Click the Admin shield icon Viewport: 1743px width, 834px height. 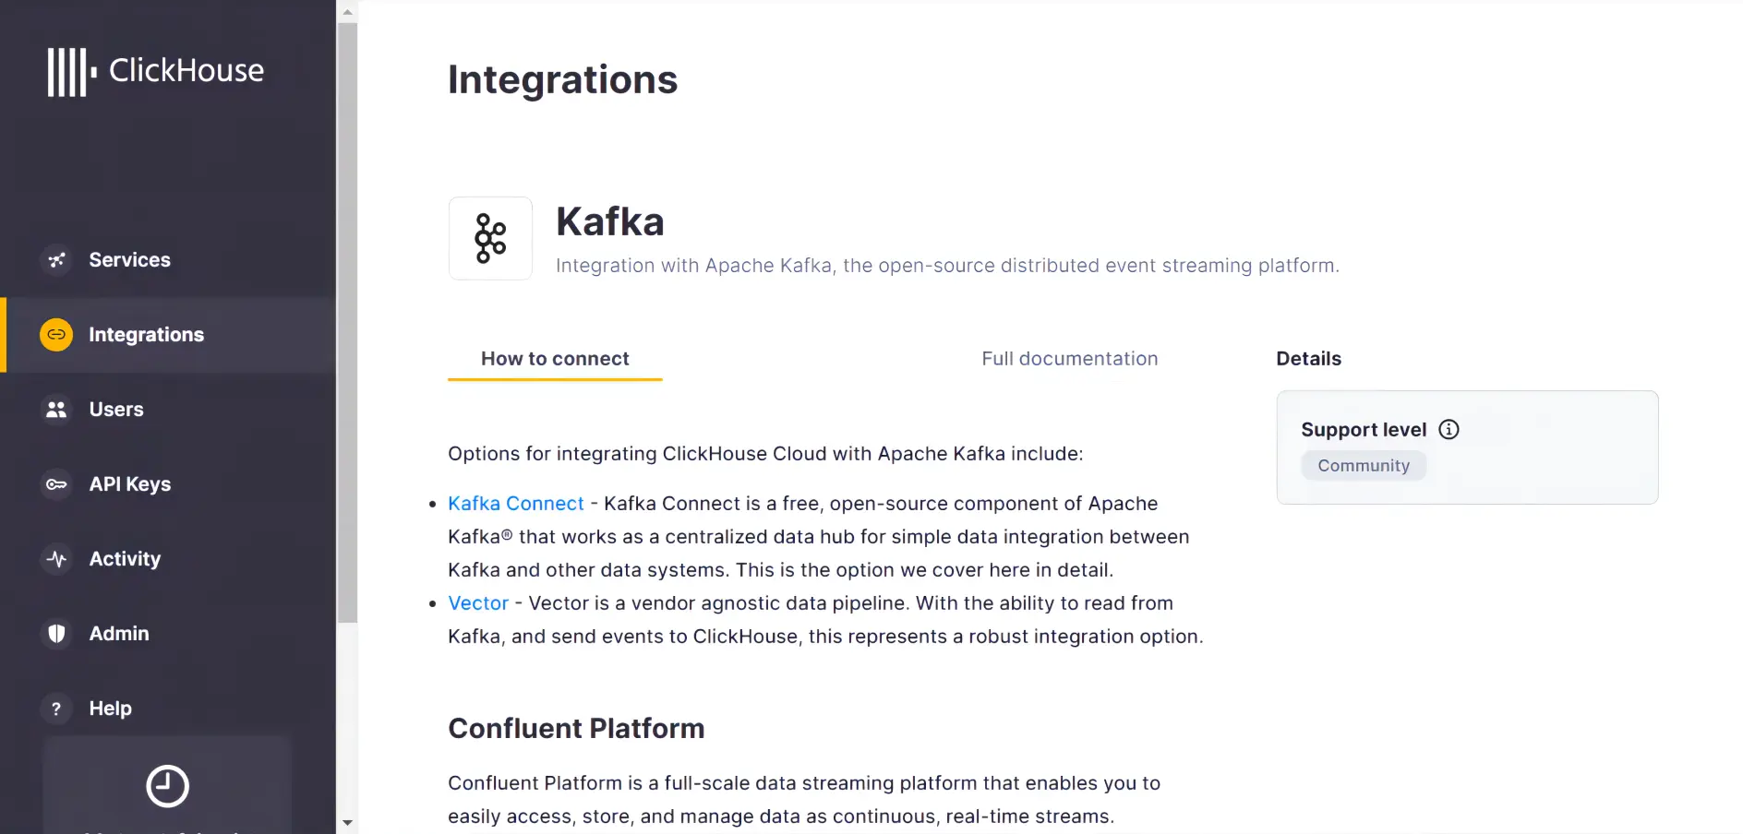[x=56, y=634]
